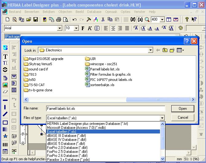Click the scissors cut icon
The width and height of the screenshot is (206, 163).
pyautogui.click(x=103, y=19)
